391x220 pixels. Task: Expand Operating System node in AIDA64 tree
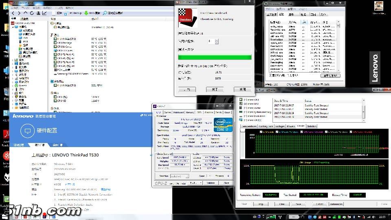point(13,64)
